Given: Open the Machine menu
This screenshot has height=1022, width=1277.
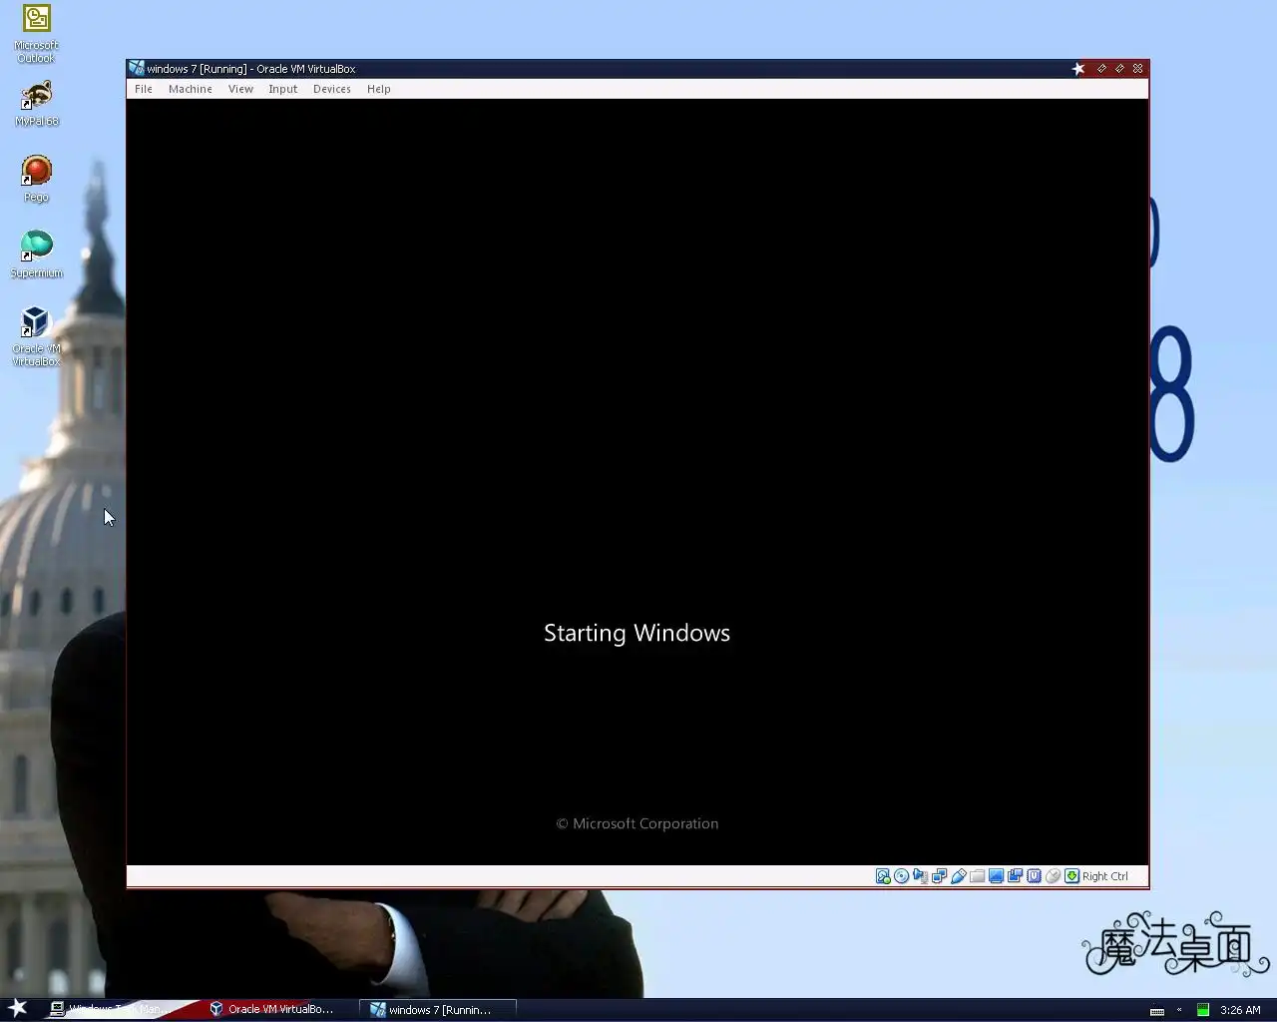Looking at the screenshot, I should click(x=190, y=89).
